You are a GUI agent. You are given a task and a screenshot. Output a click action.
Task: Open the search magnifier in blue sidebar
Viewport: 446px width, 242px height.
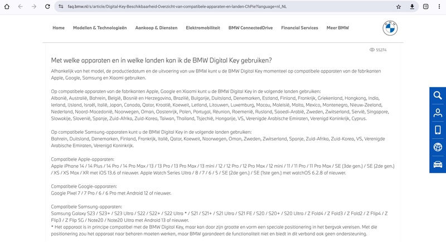[438, 95]
